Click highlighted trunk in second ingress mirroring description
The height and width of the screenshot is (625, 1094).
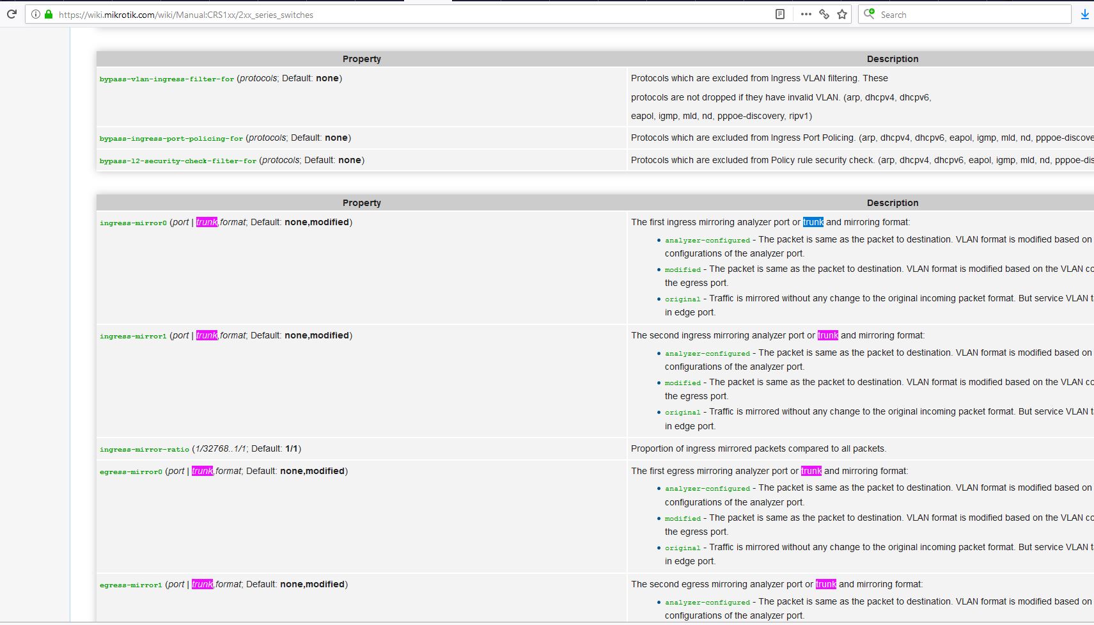click(828, 335)
